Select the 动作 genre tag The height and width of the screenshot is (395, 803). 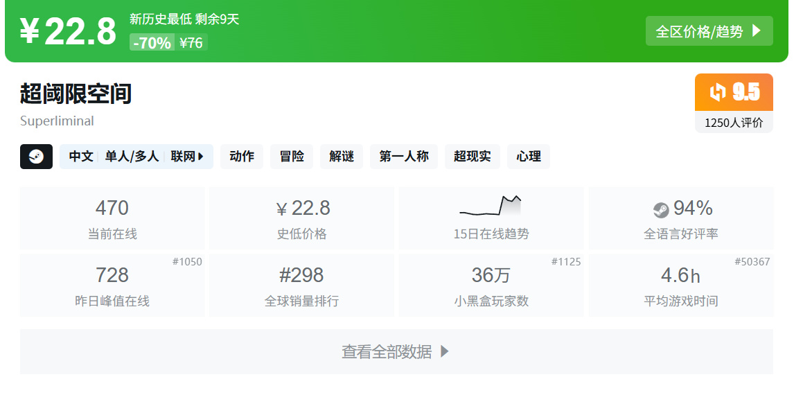242,157
